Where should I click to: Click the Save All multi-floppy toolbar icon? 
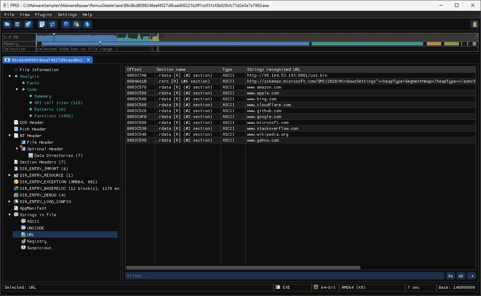pos(28,24)
